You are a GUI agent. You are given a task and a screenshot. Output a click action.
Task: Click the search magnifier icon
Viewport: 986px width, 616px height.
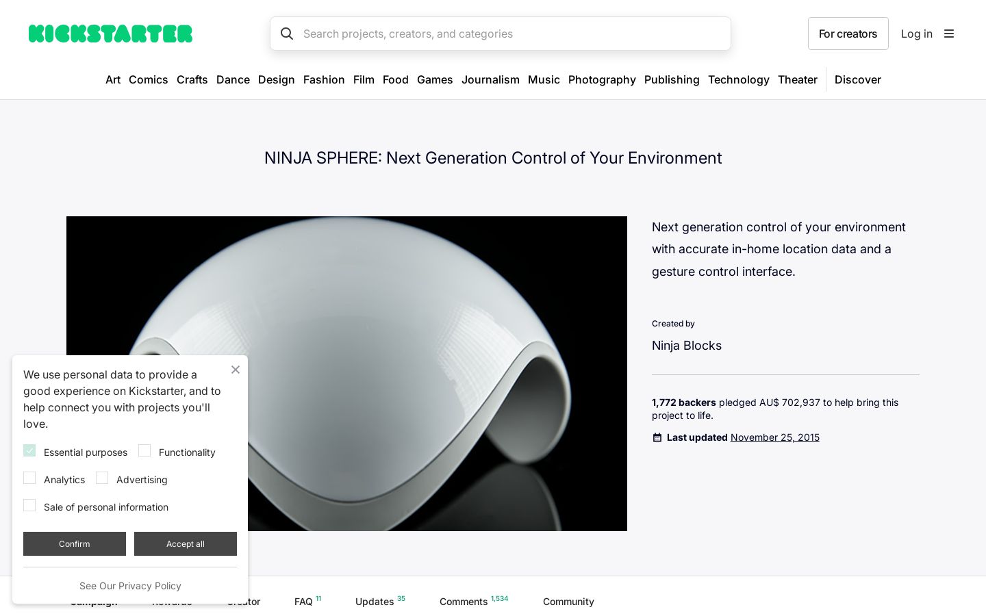[287, 34]
